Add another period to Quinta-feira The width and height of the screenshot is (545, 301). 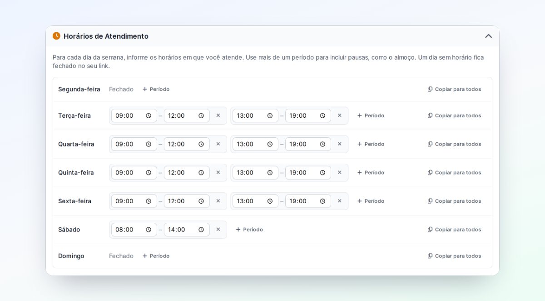[371, 173]
